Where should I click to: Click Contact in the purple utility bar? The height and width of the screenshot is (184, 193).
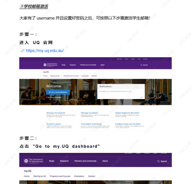[145, 59]
